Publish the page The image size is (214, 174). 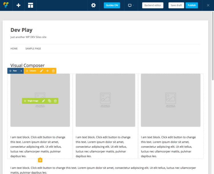(191, 5)
